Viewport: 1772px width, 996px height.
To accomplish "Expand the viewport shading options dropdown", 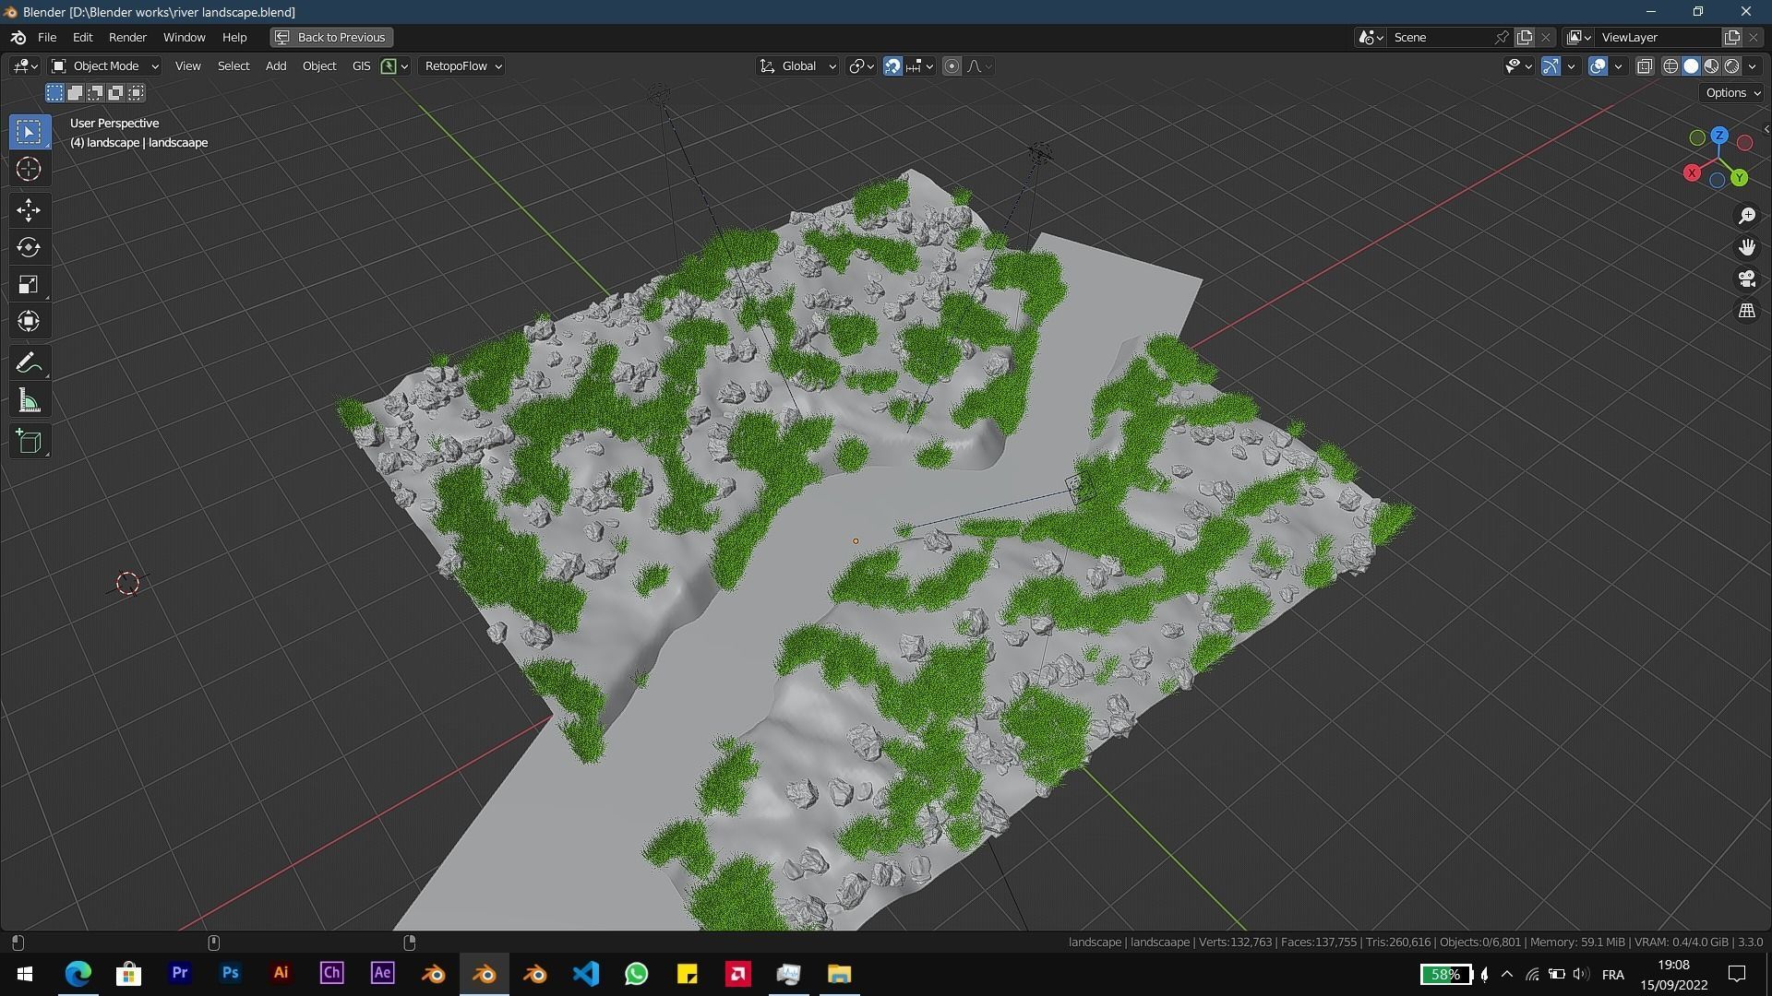I will [1752, 65].
